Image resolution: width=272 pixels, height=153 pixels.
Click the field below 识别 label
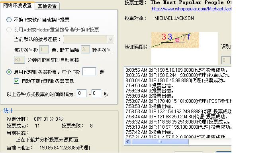[x=226, y=60]
